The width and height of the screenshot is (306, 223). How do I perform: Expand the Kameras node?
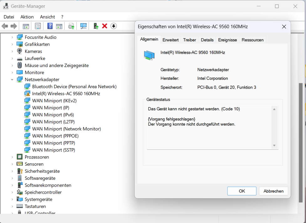point(12,51)
